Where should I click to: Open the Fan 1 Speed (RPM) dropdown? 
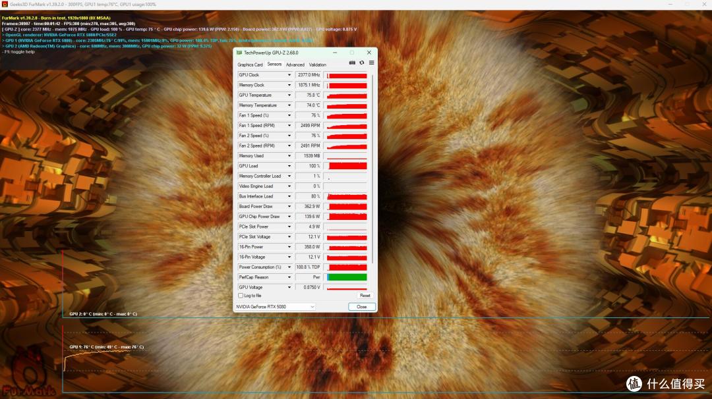289,126
